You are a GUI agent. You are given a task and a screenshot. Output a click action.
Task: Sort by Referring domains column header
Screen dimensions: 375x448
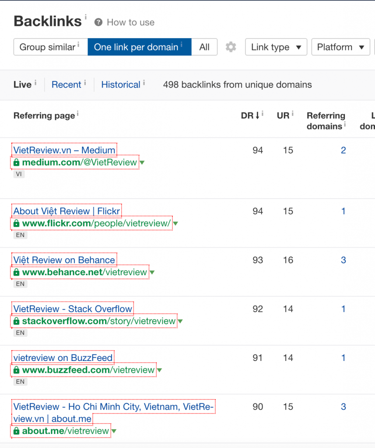(x=326, y=121)
